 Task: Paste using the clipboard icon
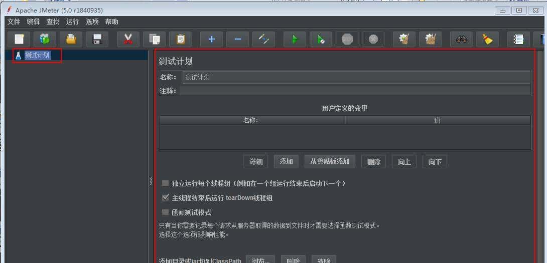point(180,40)
